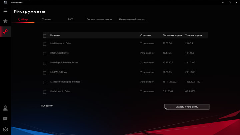Image resolution: width=240 pixels, height=135 pixels.
Task: Click the Armoury Crate logo icon
Action: click(x=5, y=2)
